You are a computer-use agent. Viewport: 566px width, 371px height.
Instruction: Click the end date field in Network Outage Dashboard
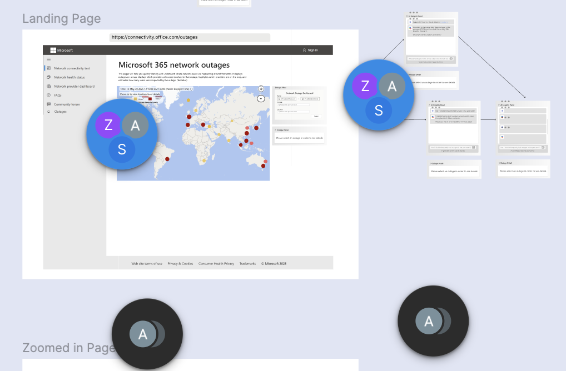(x=310, y=99)
